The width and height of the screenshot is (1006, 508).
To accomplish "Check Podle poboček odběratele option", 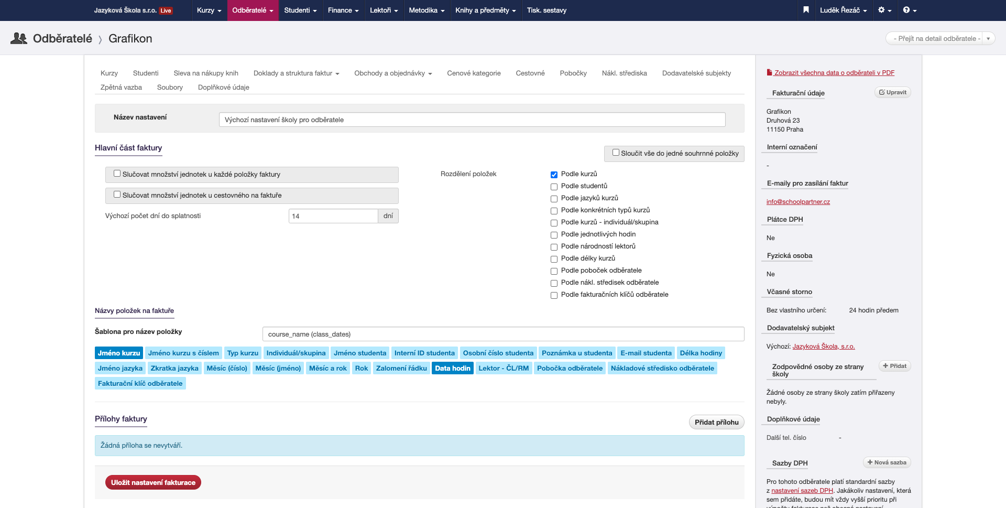I will pyautogui.click(x=554, y=271).
